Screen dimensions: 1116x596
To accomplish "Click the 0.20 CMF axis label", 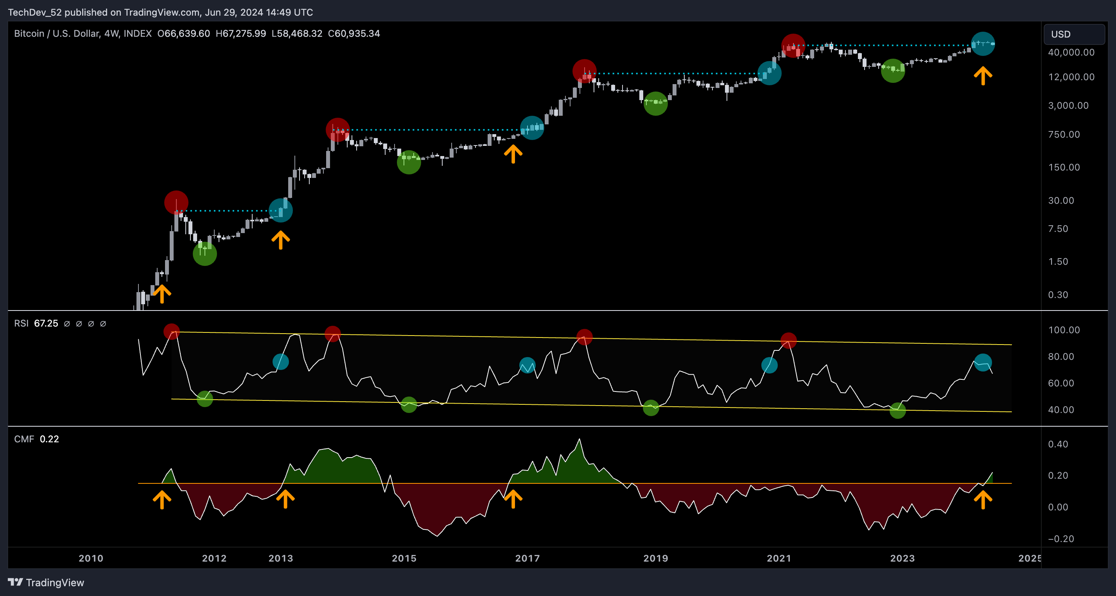I will tap(1058, 476).
